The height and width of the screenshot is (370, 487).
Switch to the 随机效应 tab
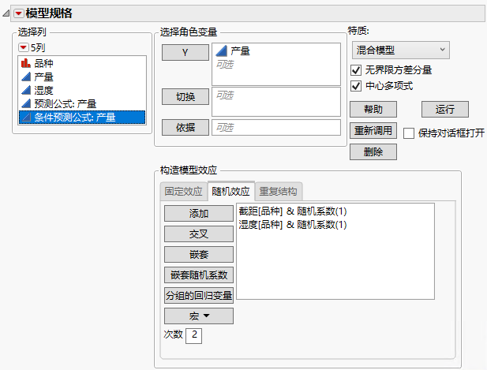pos(230,191)
